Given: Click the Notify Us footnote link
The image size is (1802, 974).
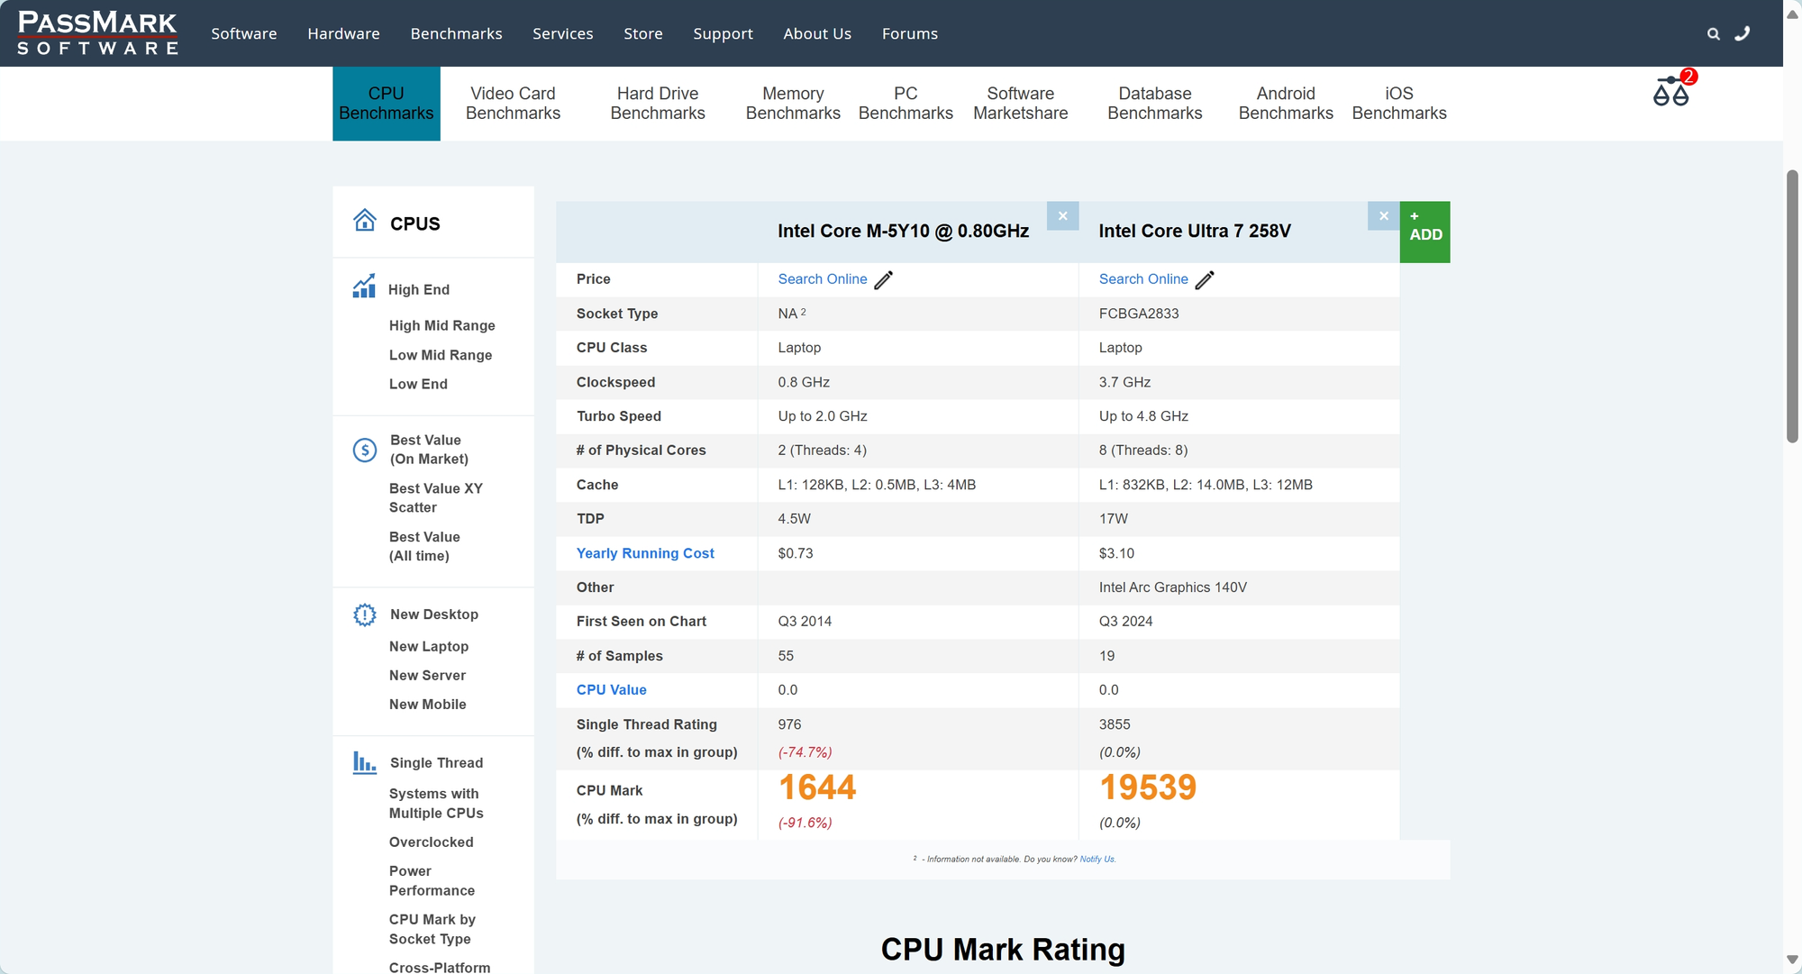Looking at the screenshot, I should [x=1097, y=860].
